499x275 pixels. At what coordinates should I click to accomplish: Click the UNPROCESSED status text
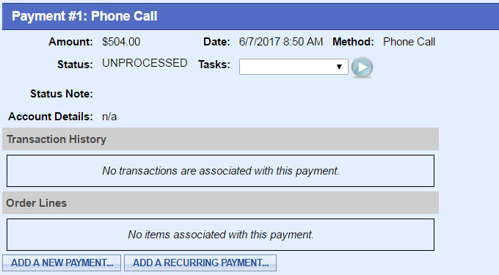(145, 63)
